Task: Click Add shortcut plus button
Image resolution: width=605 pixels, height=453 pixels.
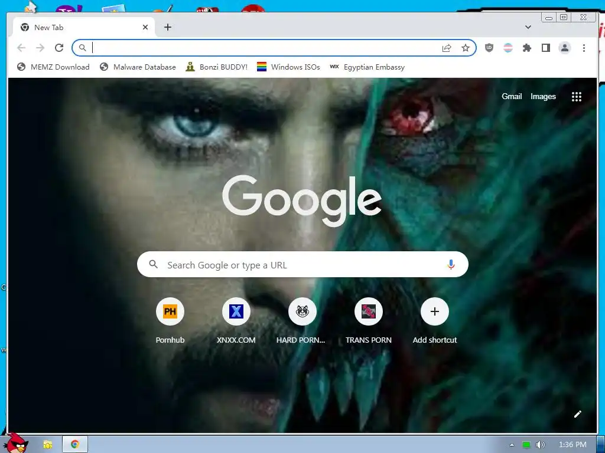Action: [x=434, y=311]
